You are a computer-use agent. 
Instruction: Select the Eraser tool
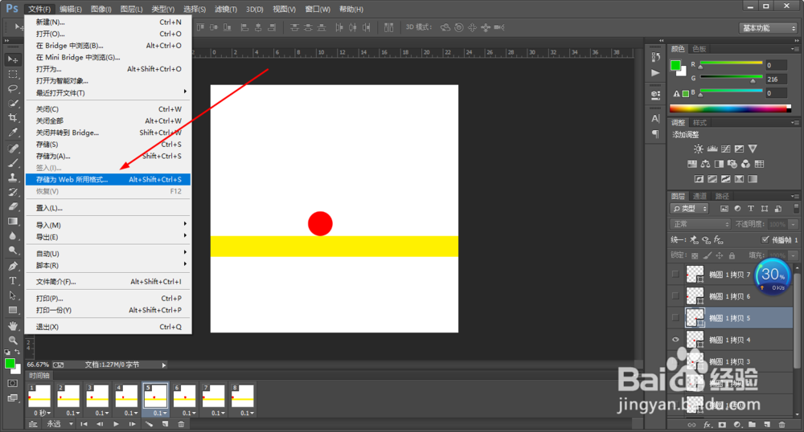click(13, 207)
